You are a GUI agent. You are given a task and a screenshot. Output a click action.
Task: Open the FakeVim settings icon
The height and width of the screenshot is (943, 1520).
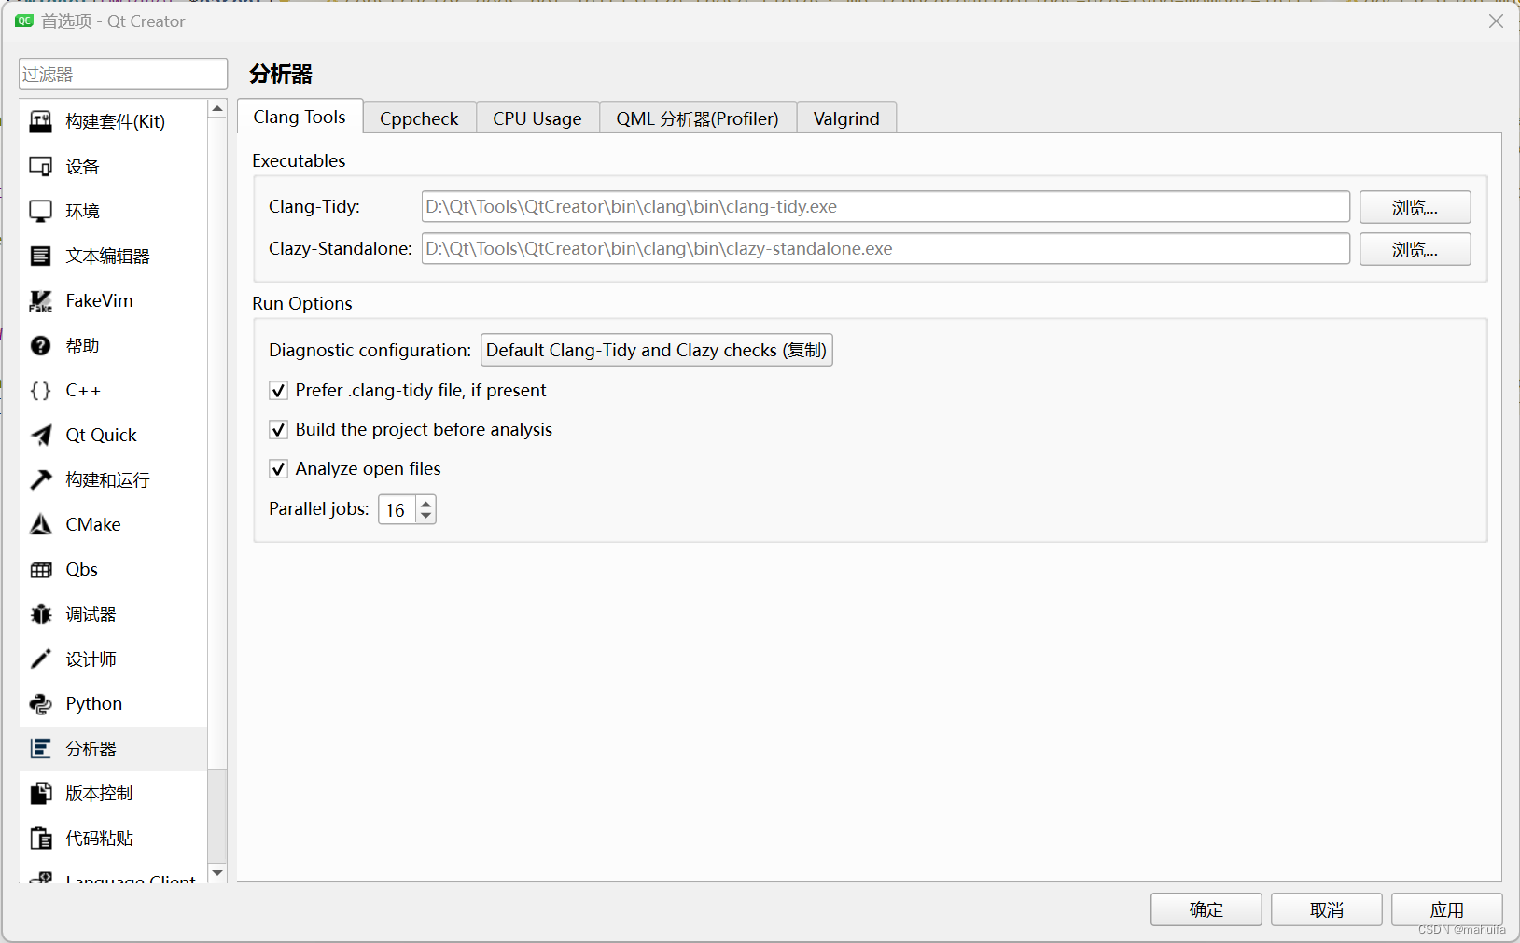pos(41,300)
